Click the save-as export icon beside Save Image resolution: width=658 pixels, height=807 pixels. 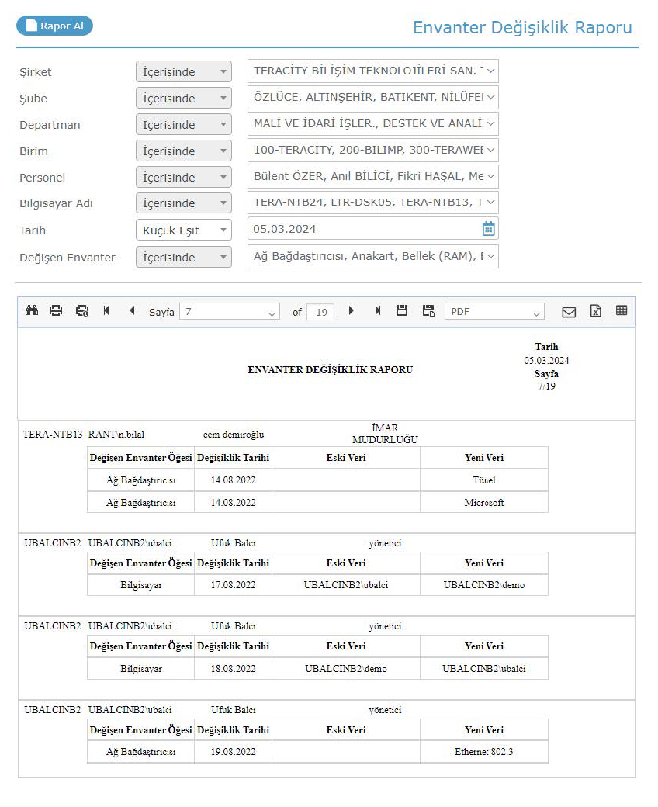[428, 310]
